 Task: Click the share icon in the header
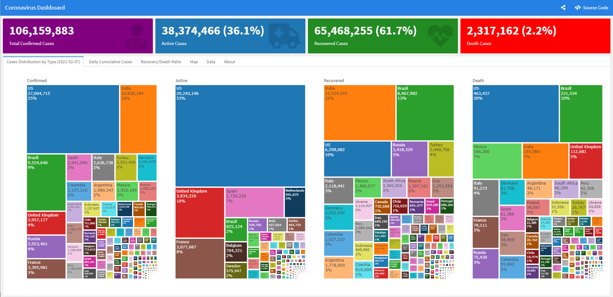(x=563, y=8)
